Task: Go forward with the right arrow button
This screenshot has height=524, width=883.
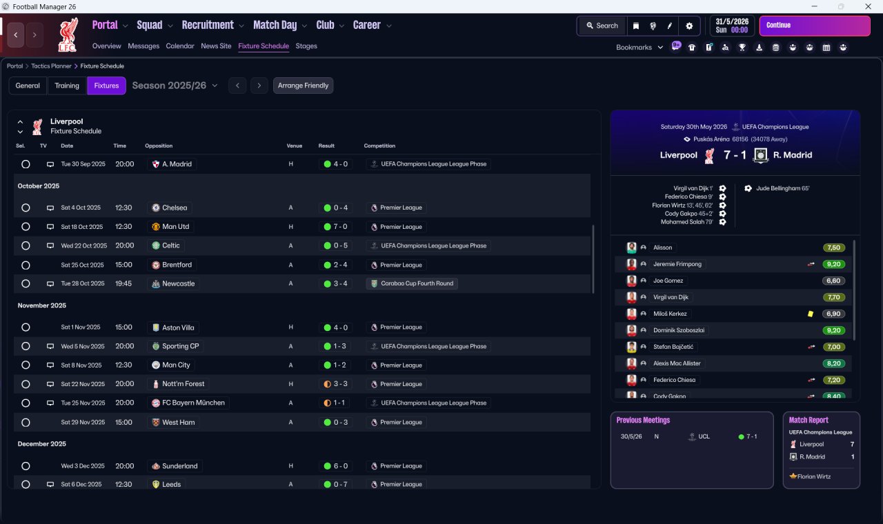Action: coord(35,34)
